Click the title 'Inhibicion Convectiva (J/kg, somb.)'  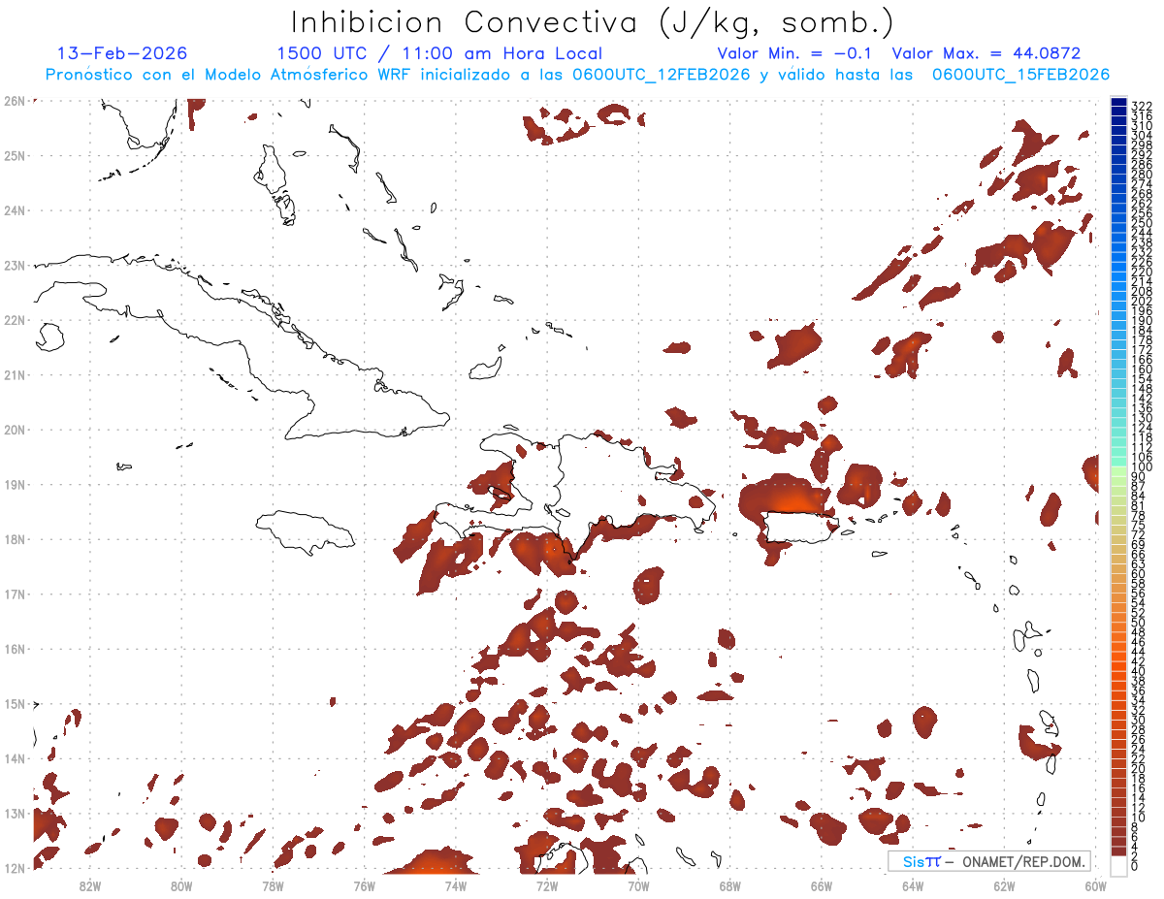[x=593, y=22]
